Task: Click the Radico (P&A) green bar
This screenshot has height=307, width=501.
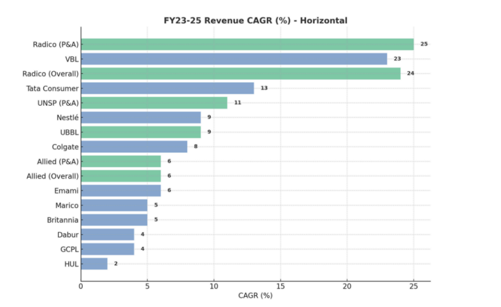Action: 247,44
